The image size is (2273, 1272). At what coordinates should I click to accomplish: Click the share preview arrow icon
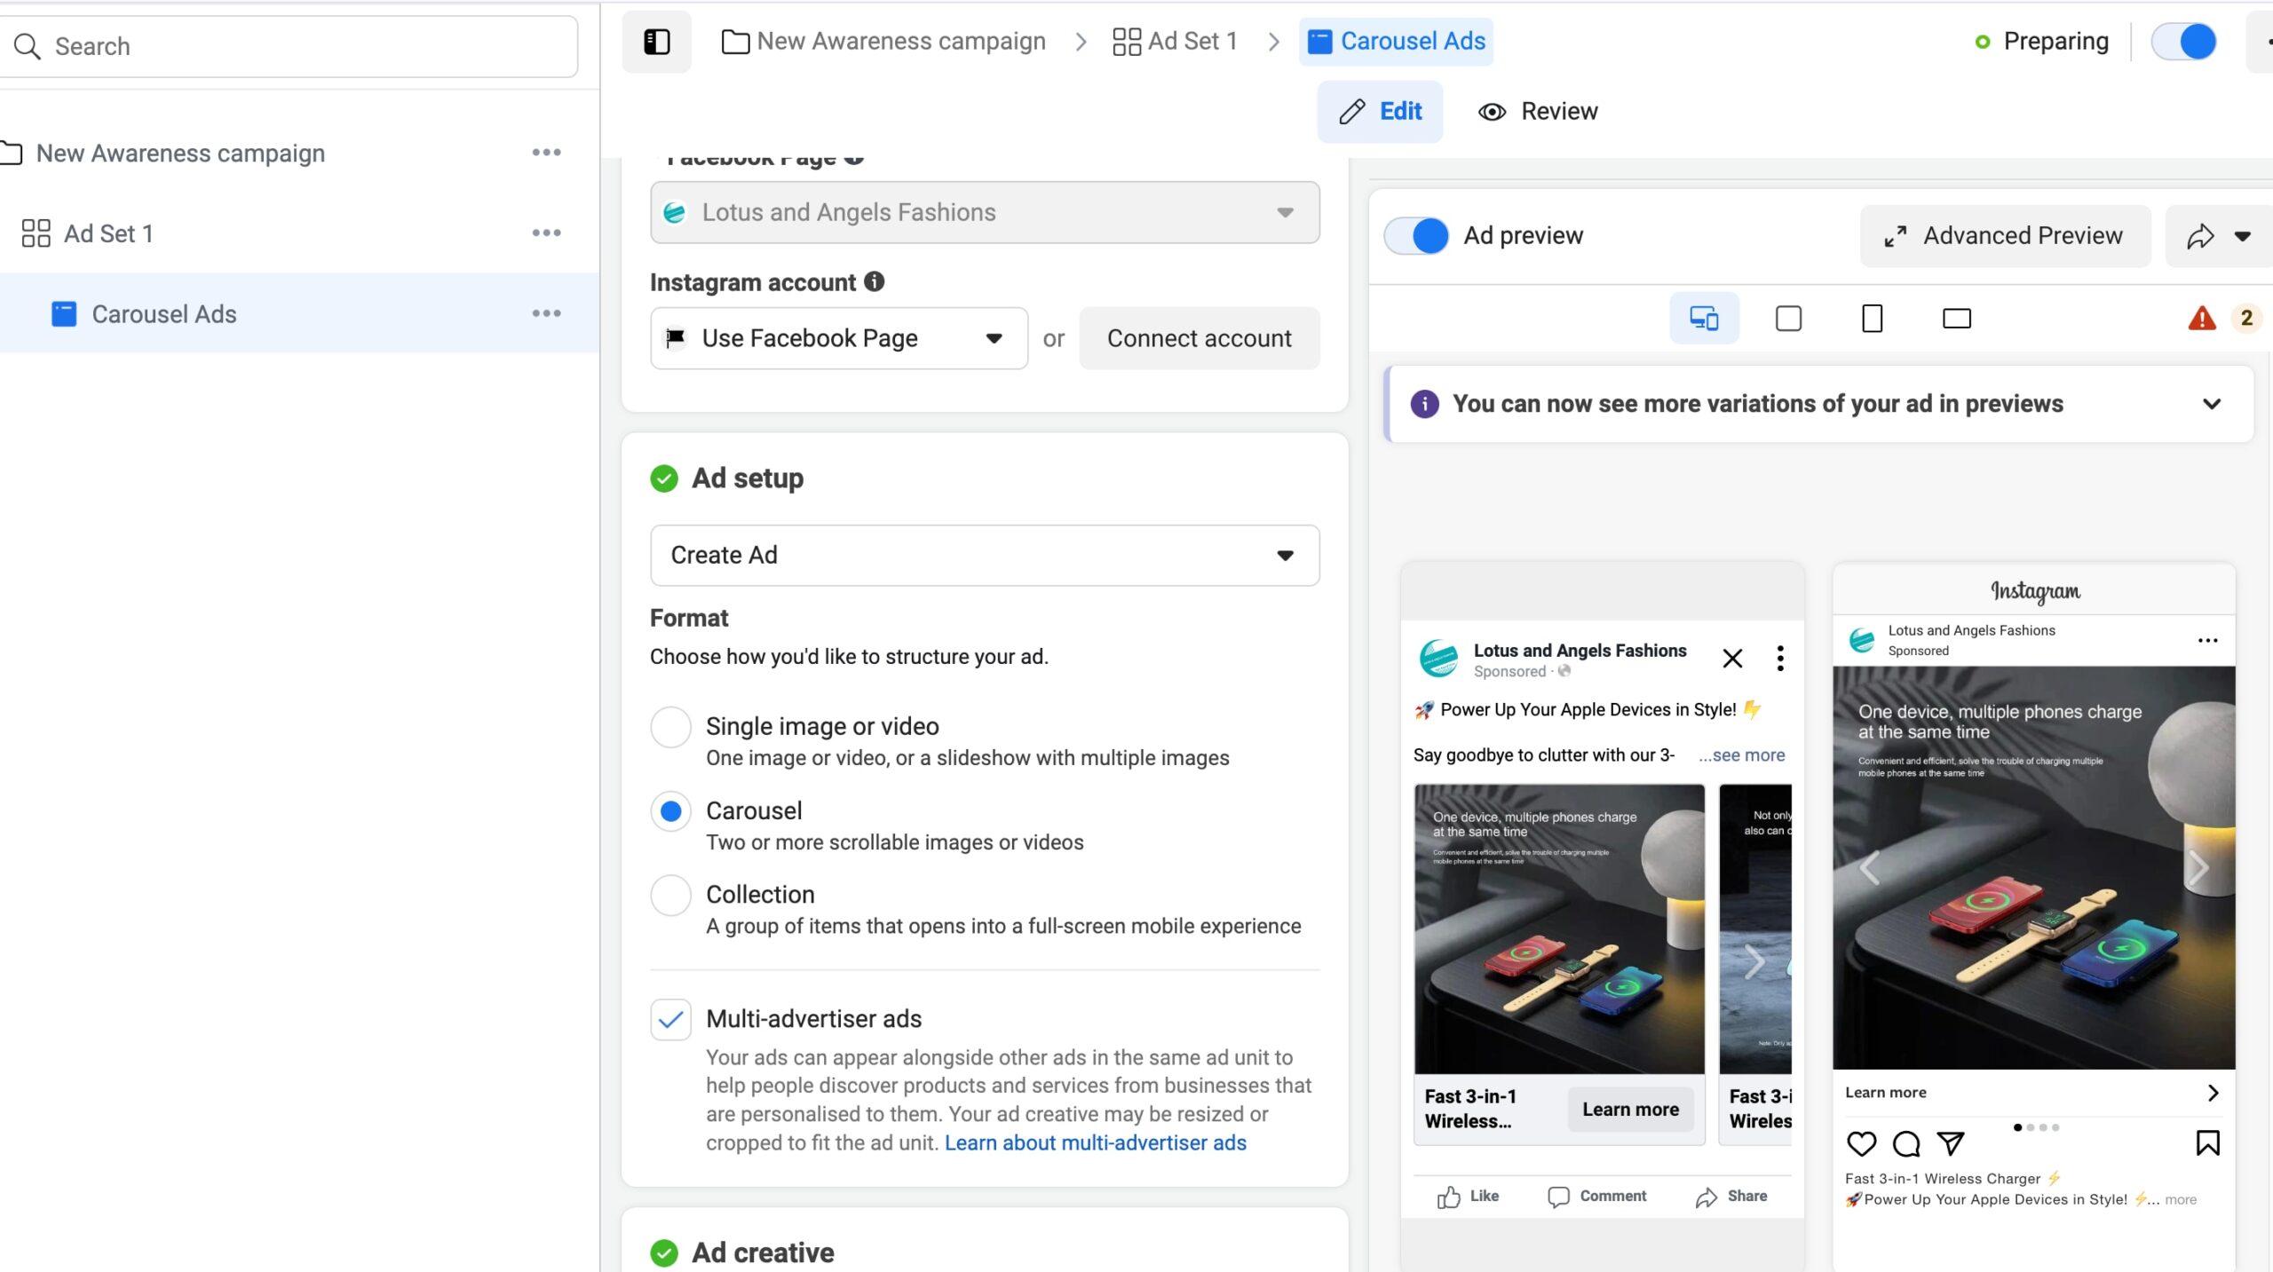[x=2201, y=236]
